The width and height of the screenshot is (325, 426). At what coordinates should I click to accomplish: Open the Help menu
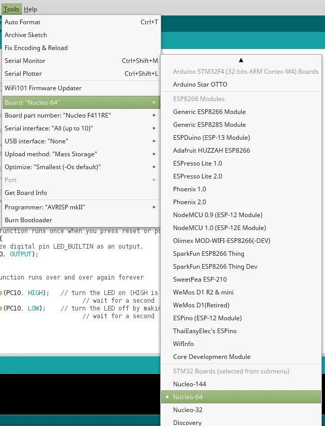[30, 9]
